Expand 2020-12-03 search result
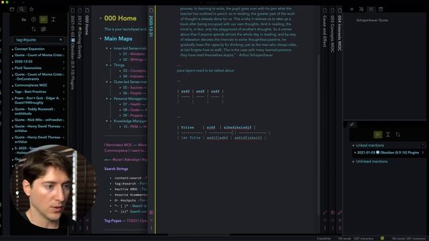 pyautogui.click(x=13, y=62)
